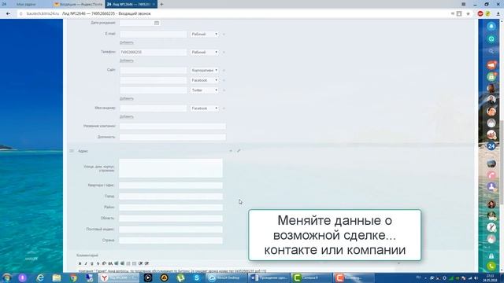The height and width of the screenshot is (283, 504).
Task: Open the Мессенджер Facebook dropdown
Action: tap(205, 108)
